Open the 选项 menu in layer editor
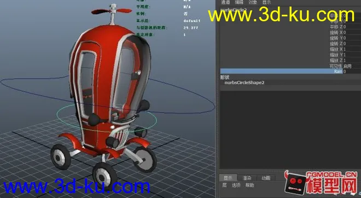Image resolution: width=361 pixels, height=198 pixels. tap(236, 185)
